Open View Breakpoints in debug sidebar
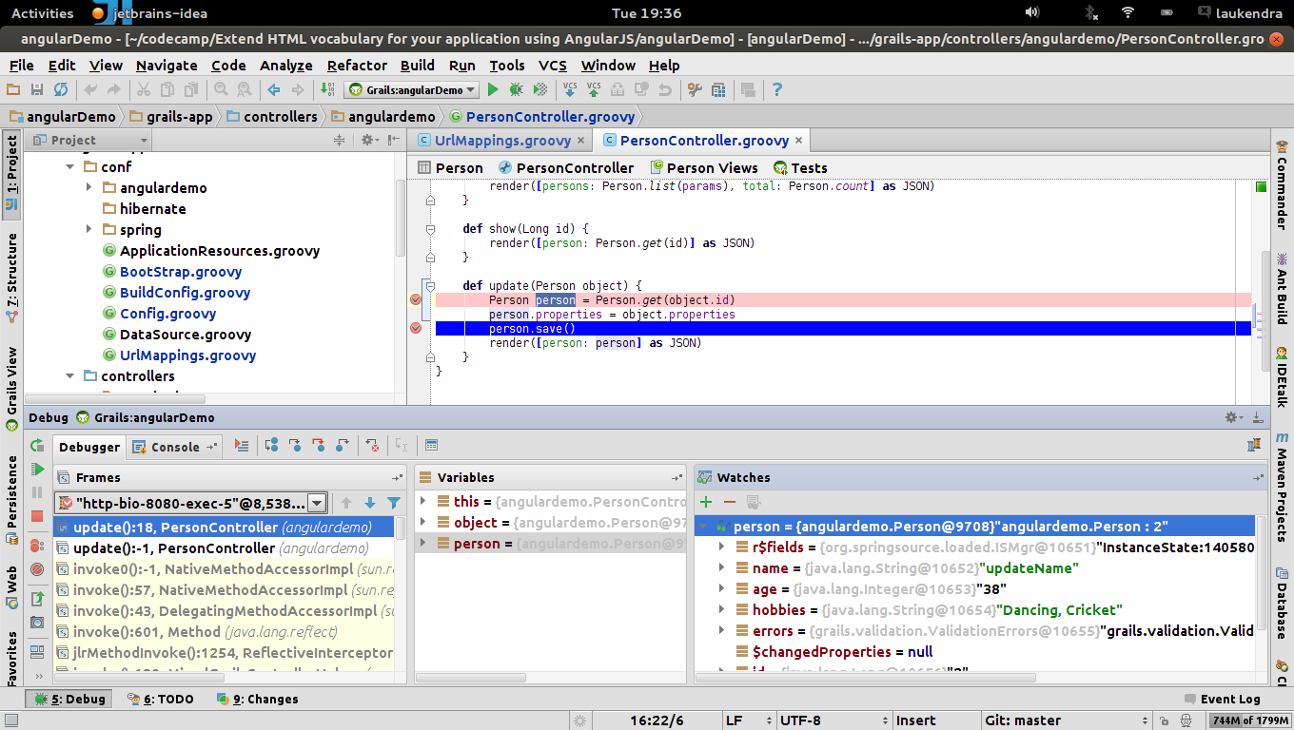The height and width of the screenshot is (730, 1294). point(37,546)
